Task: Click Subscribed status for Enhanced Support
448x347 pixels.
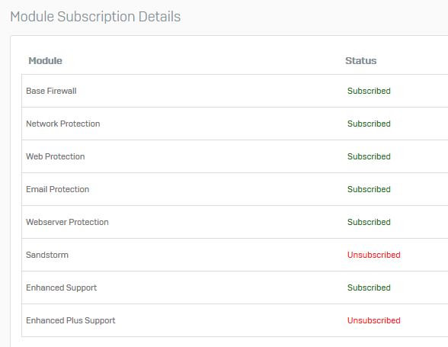Action: point(369,288)
